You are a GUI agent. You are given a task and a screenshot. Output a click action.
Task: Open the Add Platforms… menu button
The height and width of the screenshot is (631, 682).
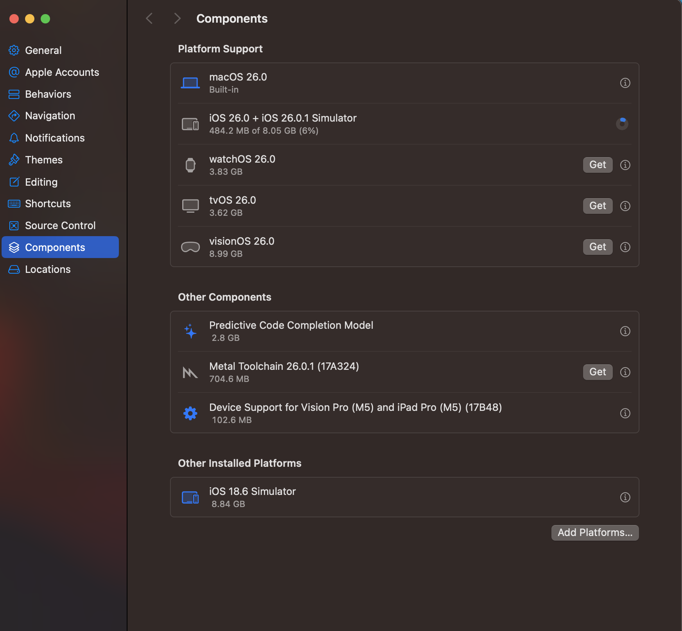point(594,532)
